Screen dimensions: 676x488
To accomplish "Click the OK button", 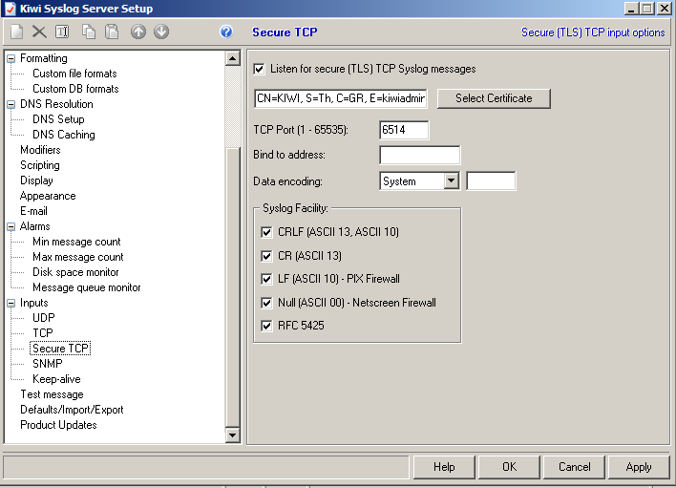I will [x=509, y=467].
